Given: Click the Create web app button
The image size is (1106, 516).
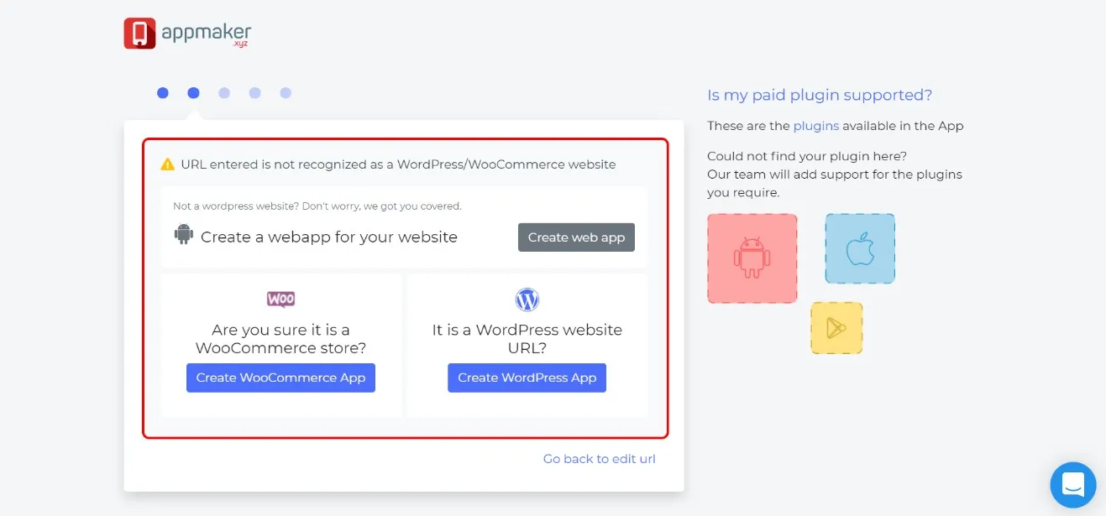Looking at the screenshot, I should (x=576, y=237).
